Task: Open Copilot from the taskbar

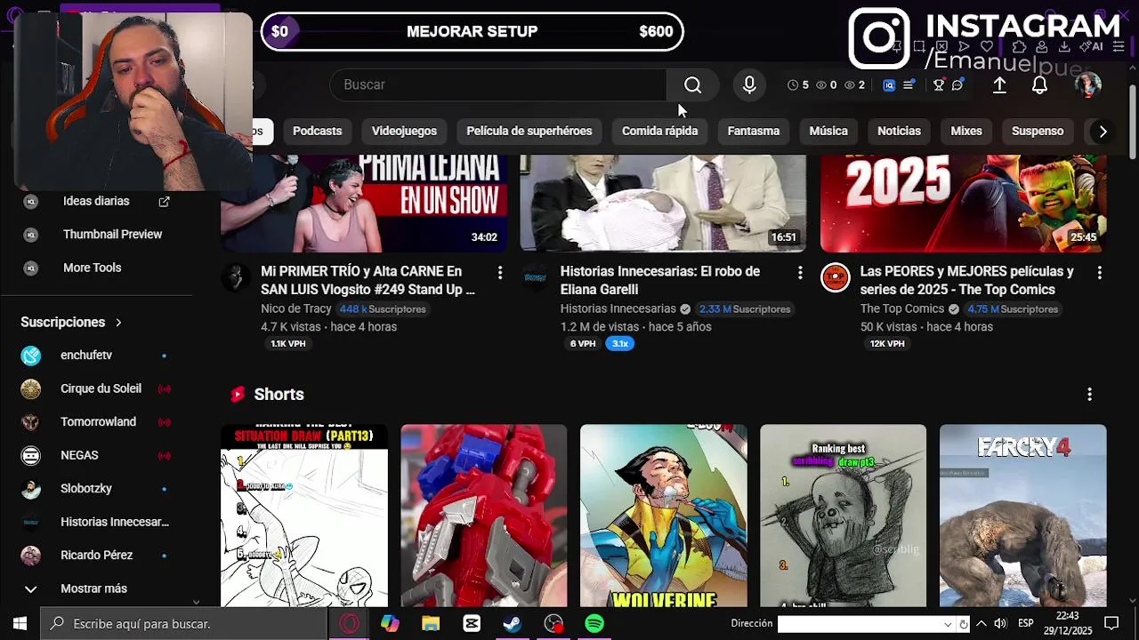Action: pos(390,623)
